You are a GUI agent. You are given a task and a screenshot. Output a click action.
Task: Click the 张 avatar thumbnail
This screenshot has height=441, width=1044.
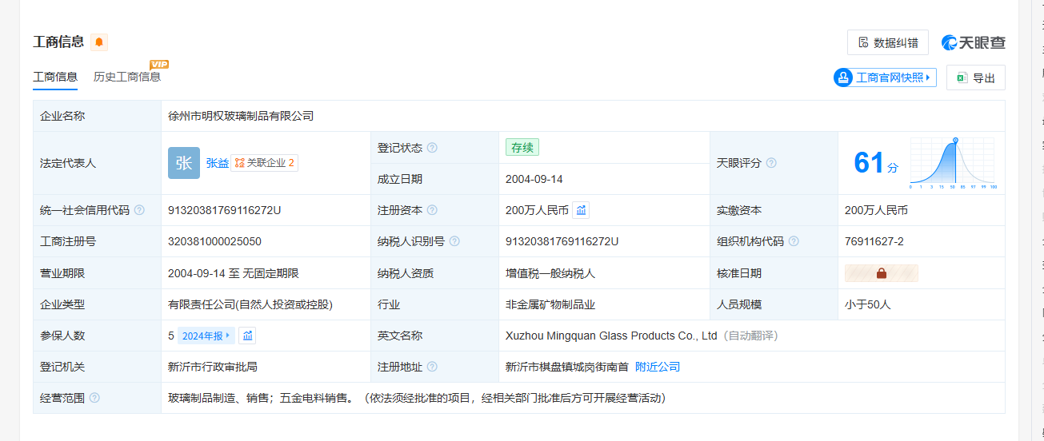(x=184, y=163)
